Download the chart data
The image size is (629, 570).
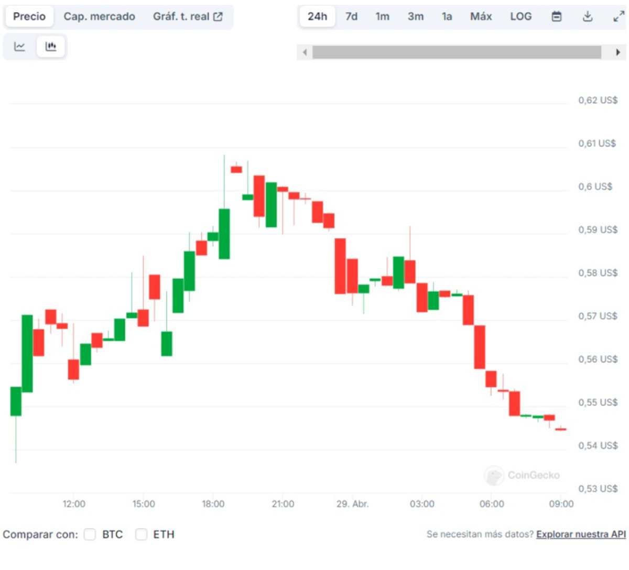pyautogui.click(x=588, y=16)
